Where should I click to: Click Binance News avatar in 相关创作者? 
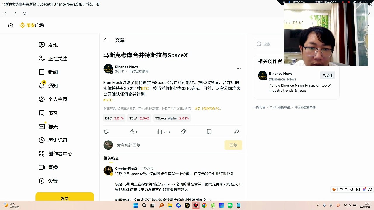(262, 75)
